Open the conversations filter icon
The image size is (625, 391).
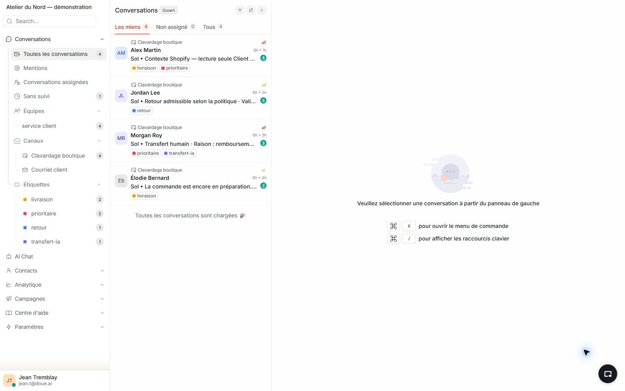pos(240,10)
